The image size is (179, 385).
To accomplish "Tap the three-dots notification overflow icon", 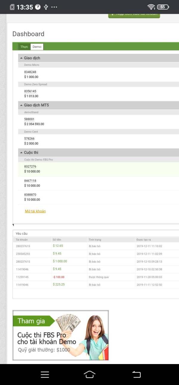I will (54, 7).
